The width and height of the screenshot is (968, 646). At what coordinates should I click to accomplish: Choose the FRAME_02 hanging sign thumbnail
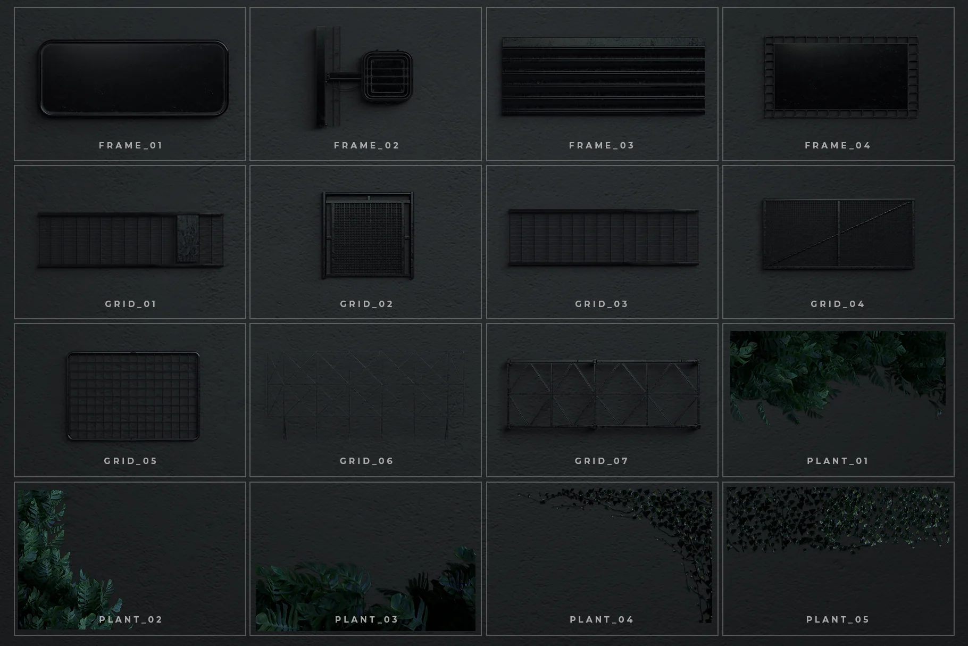(365, 84)
